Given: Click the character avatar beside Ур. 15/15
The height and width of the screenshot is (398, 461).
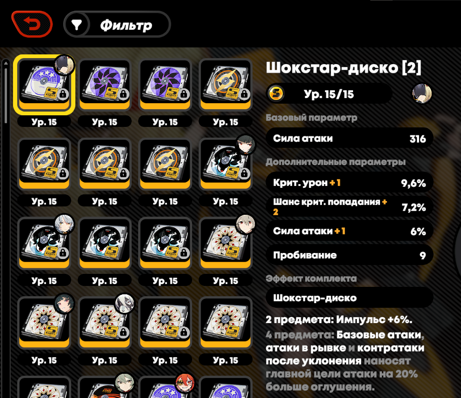Looking at the screenshot, I should click(x=421, y=93).
